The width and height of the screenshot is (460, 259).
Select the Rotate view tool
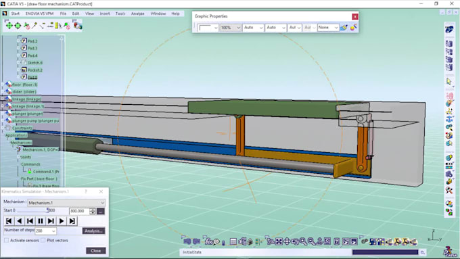click(295, 241)
